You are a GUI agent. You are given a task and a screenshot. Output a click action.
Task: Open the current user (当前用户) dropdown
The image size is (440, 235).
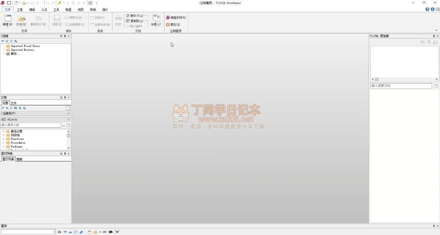(x=69, y=113)
